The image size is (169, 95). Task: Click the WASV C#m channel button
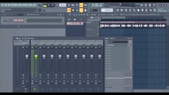(x=18, y=21)
